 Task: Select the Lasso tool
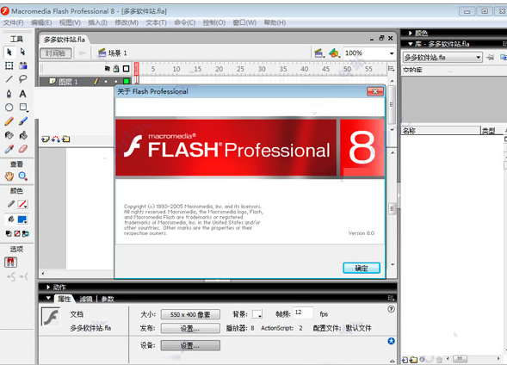[x=22, y=79]
